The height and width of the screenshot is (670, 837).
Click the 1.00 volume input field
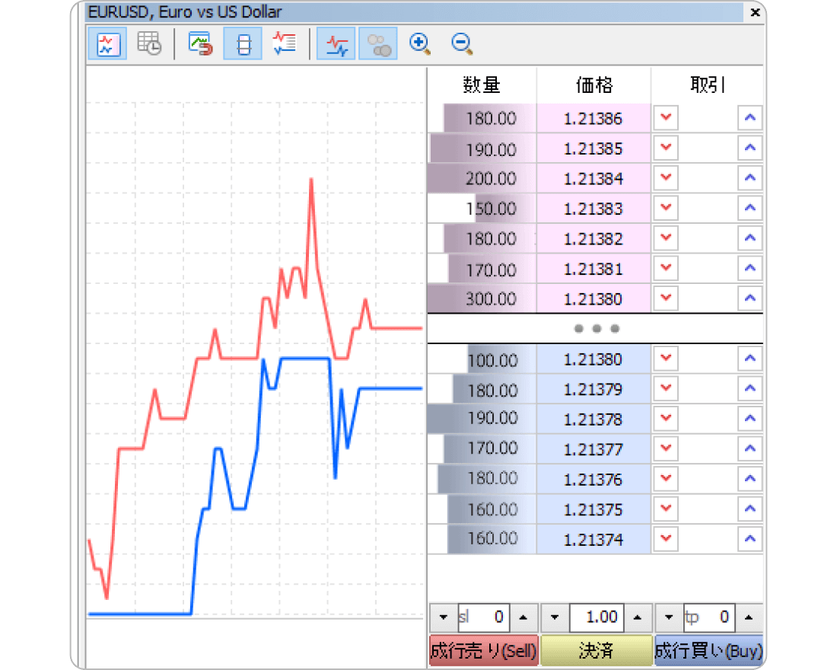click(x=597, y=617)
